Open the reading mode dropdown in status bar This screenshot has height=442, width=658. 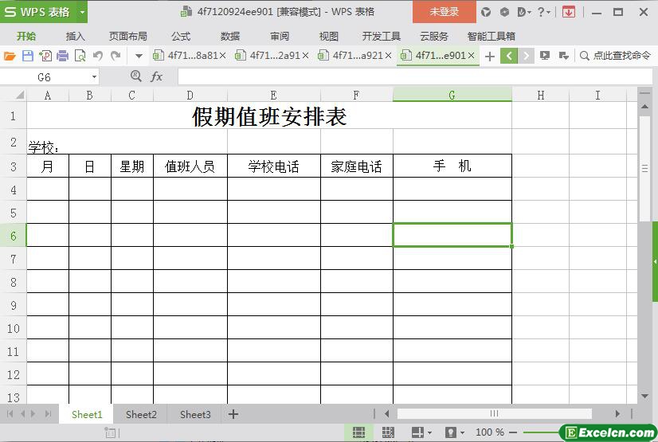coord(429,432)
